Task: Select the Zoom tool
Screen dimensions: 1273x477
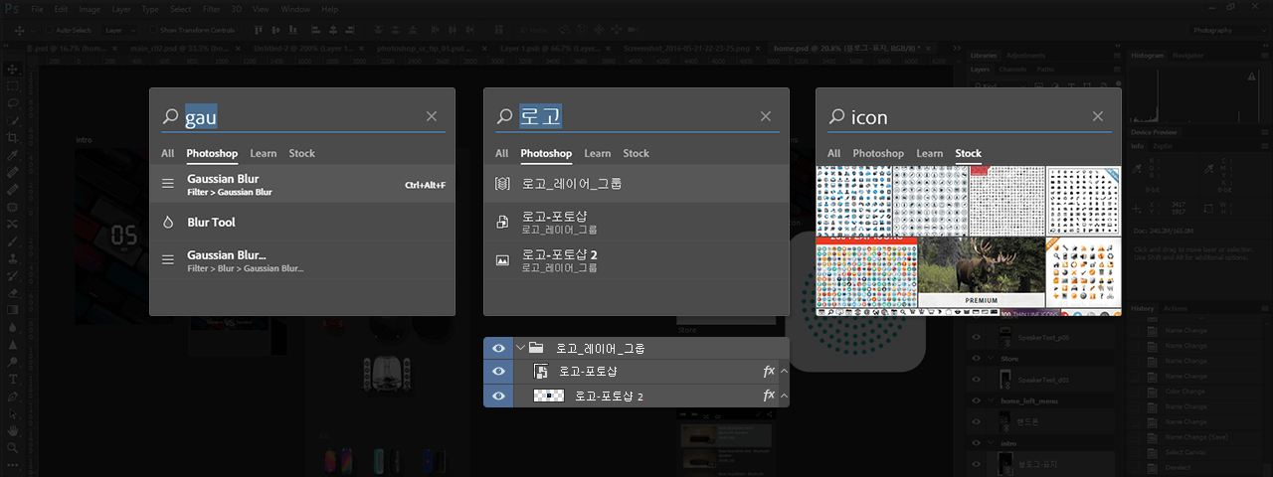Action: 13,448
